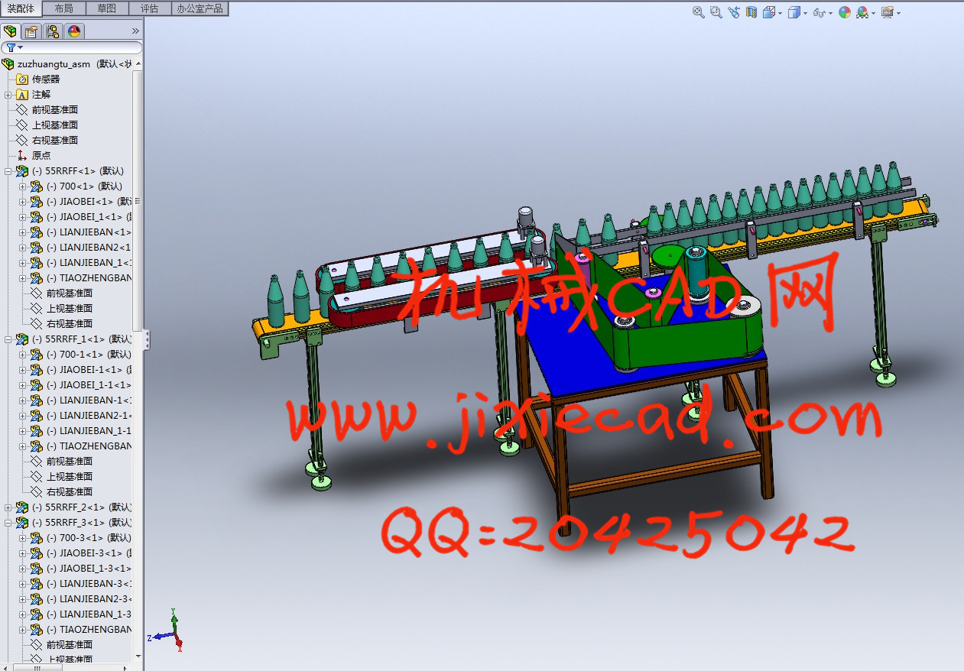Open the PropertyManager panel tab
964x671 pixels.
(x=31, y=31)
